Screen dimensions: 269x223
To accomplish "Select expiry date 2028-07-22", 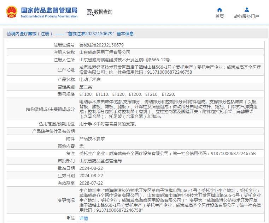I will (x=91, y=183).
